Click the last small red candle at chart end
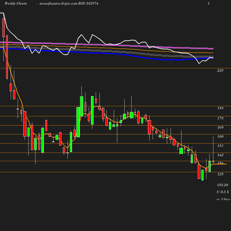 (213, 161)
